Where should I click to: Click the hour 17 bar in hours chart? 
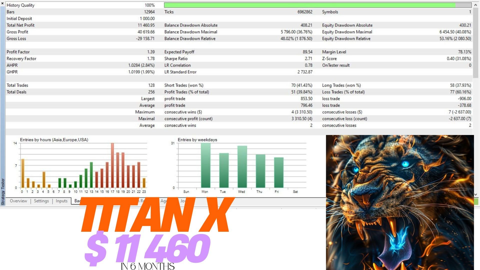pyautogui.click(x=112, y=165)
